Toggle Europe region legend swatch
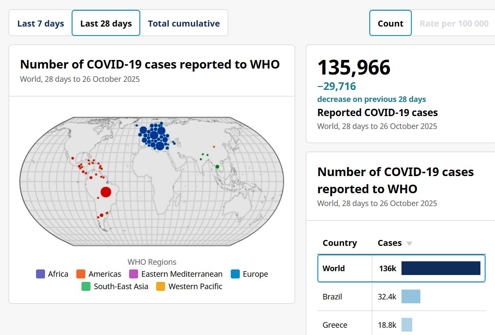495x335 pixels. (x=235, y=274)
